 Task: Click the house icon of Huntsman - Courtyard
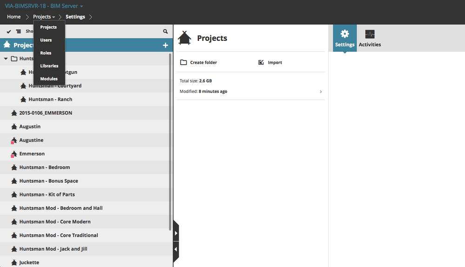pyautogui.click(x=23, y=86)
